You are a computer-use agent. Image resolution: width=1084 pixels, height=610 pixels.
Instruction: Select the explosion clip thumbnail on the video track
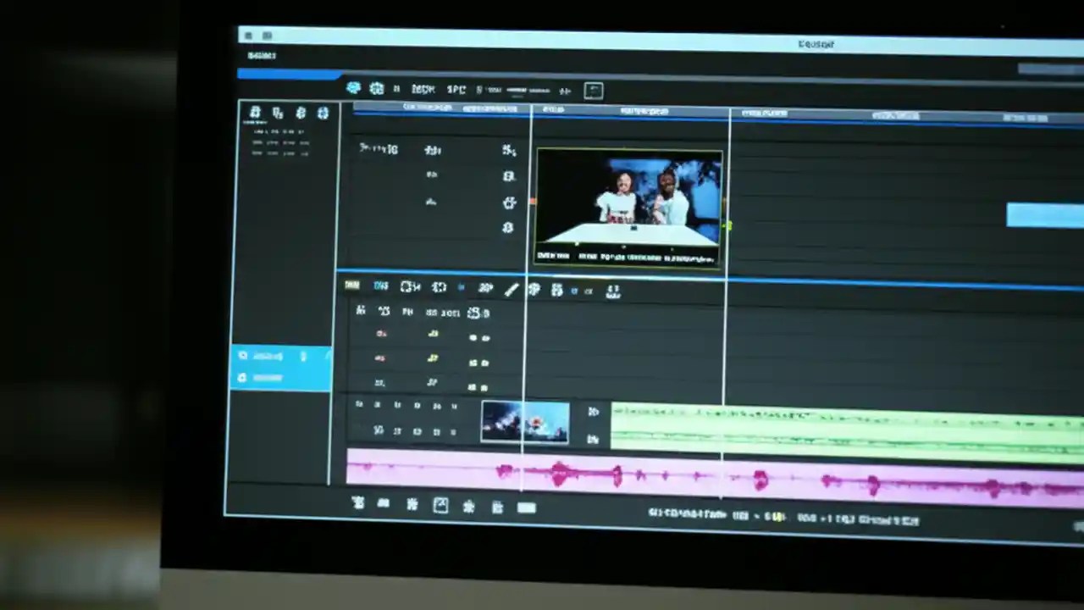tap(523, 421)
